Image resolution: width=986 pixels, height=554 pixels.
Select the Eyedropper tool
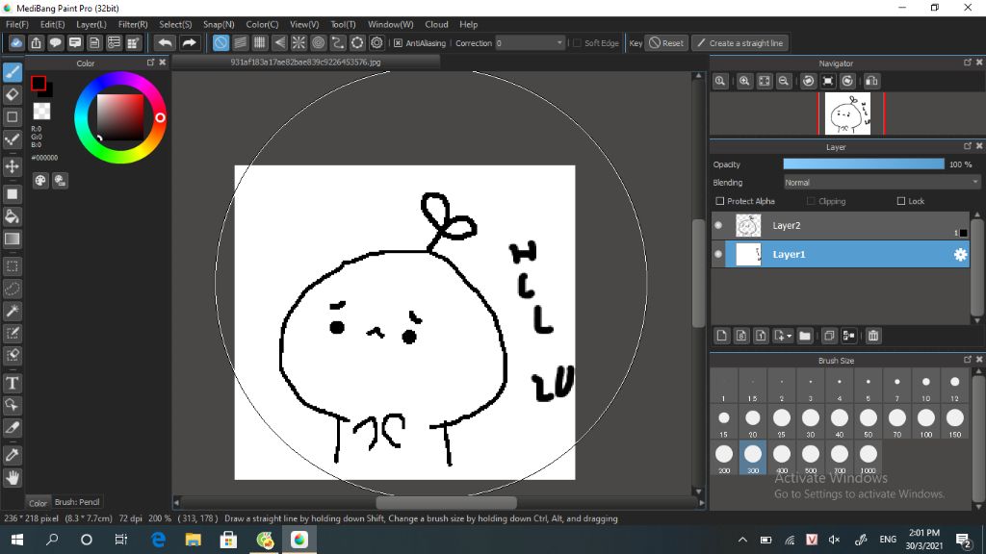click(12, 455)
